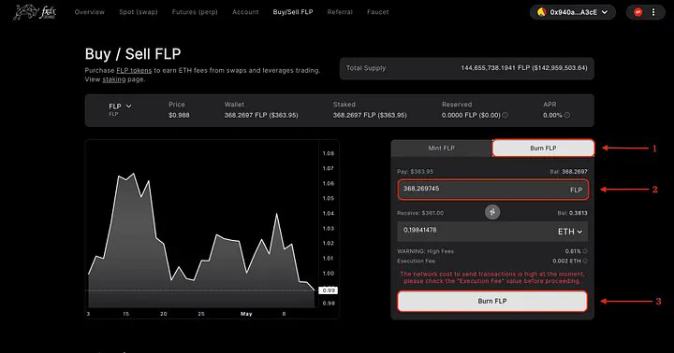Open the Overview page
Viewport: 674px width, 353px height.
[x=90, y=12]
